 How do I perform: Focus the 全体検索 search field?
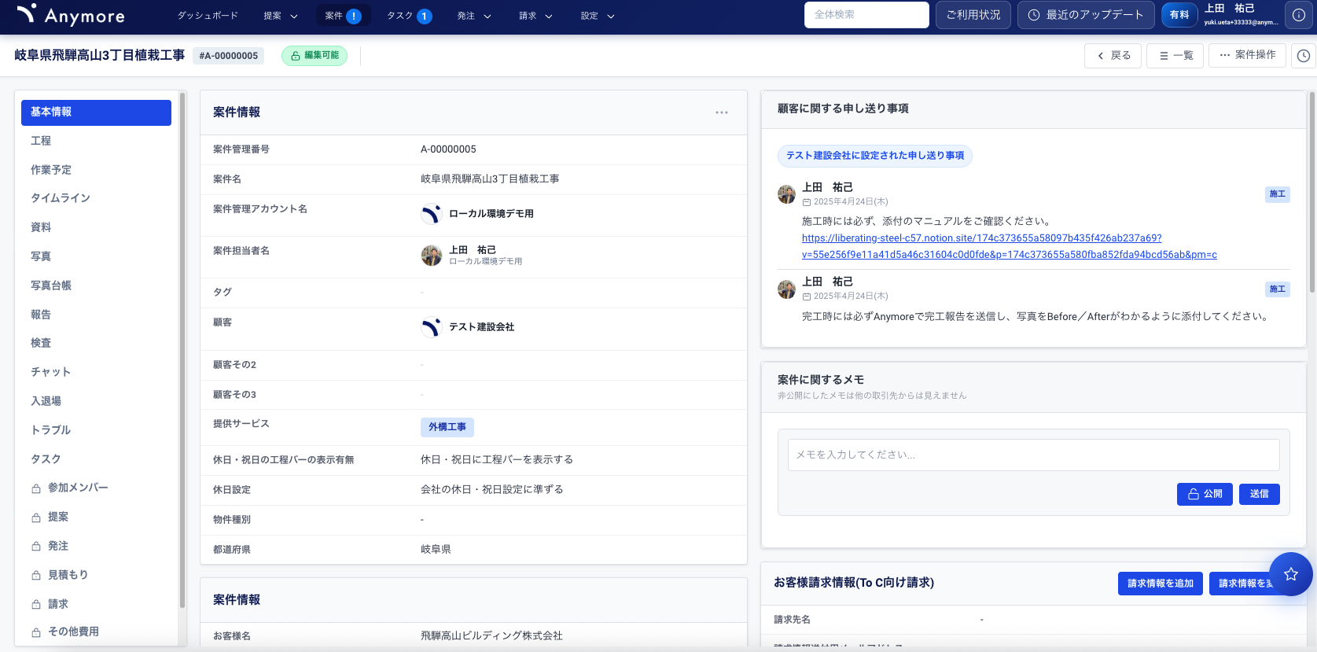866,15
